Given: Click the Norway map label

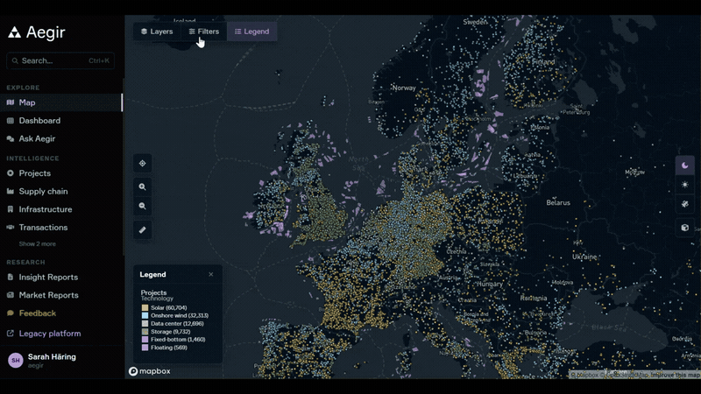Looking at the screenshot, I should pyautogui.click(x=404, y=88).
